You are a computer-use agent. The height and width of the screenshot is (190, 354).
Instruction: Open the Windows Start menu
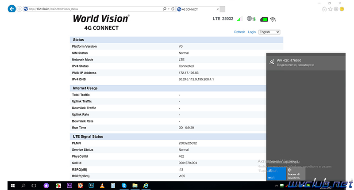pyautogui.click(x=13, y=186)
